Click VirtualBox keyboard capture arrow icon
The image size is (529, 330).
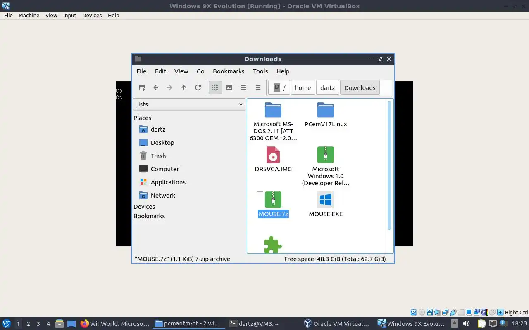tap(500, 312)
